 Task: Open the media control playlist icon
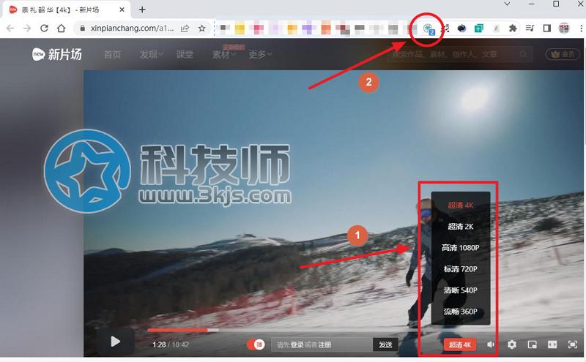click(x=530, y=29)
